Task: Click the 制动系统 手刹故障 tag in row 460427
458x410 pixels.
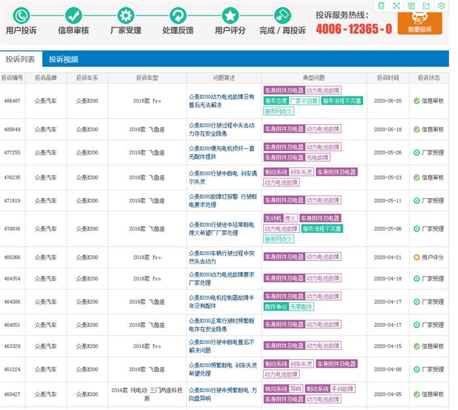Action: tap(330, 389)
